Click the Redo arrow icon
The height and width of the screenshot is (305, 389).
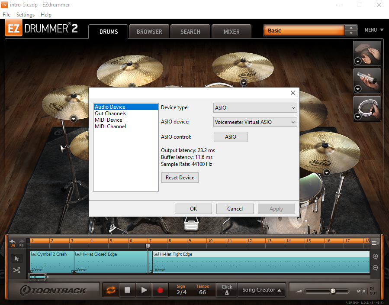(x=22, y=242)
